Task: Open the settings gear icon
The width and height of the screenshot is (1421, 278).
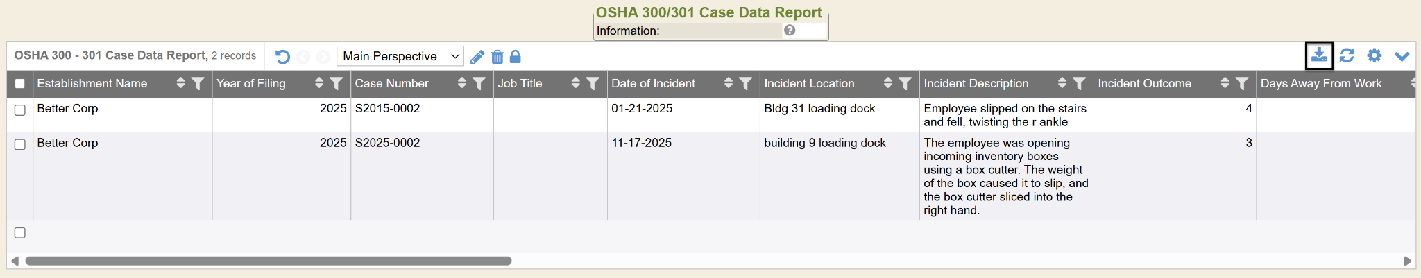Action: point(1374,55)
